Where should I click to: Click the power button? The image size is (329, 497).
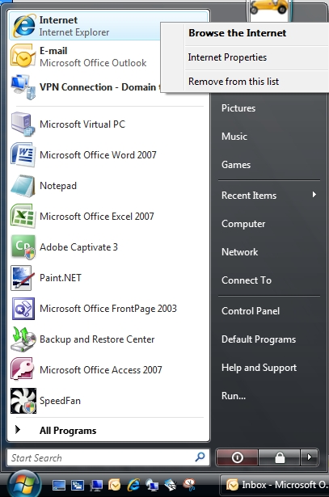(237, 457)
